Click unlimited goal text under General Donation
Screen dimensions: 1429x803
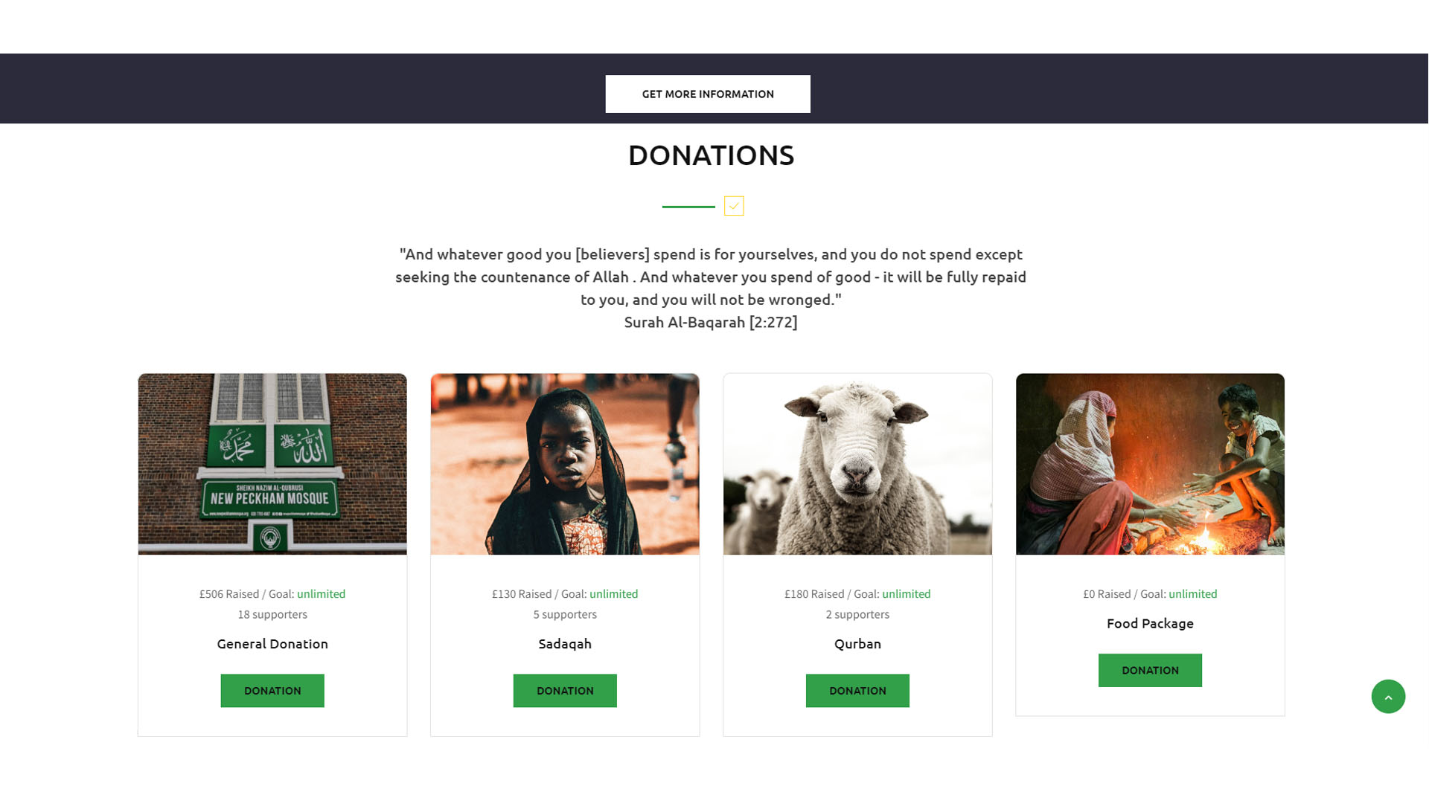pos(321,594)
